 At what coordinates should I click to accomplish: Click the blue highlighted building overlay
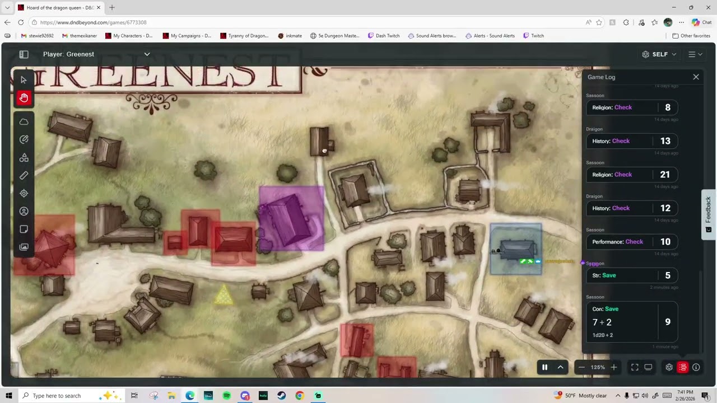(516, 249)
